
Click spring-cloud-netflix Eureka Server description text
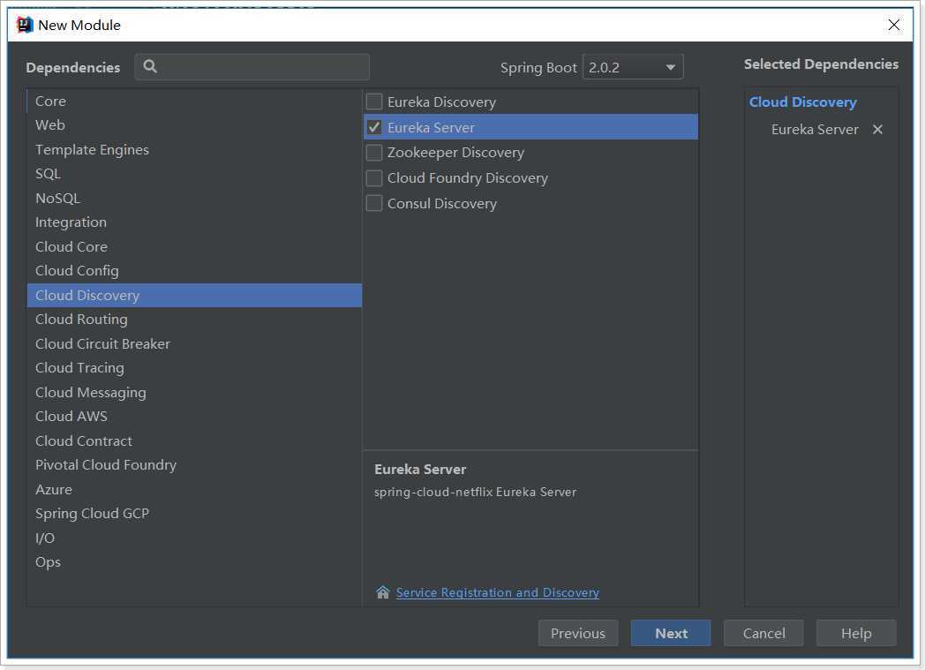[x=475, y=492]
